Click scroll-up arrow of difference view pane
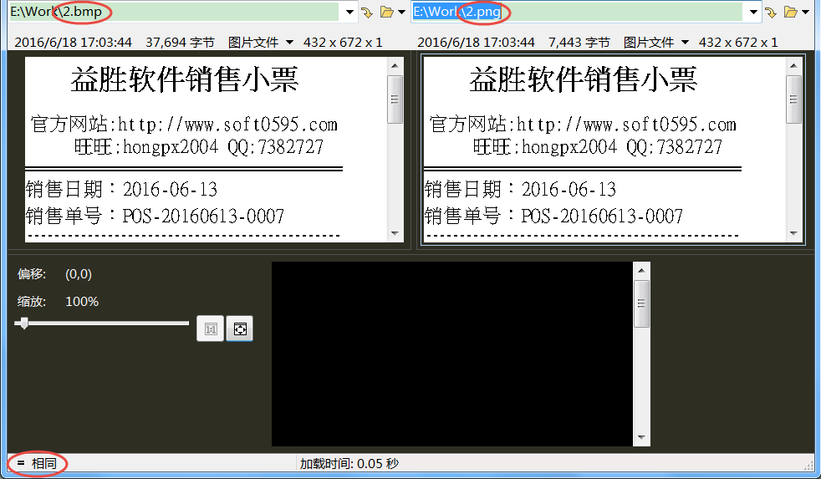 641,271
